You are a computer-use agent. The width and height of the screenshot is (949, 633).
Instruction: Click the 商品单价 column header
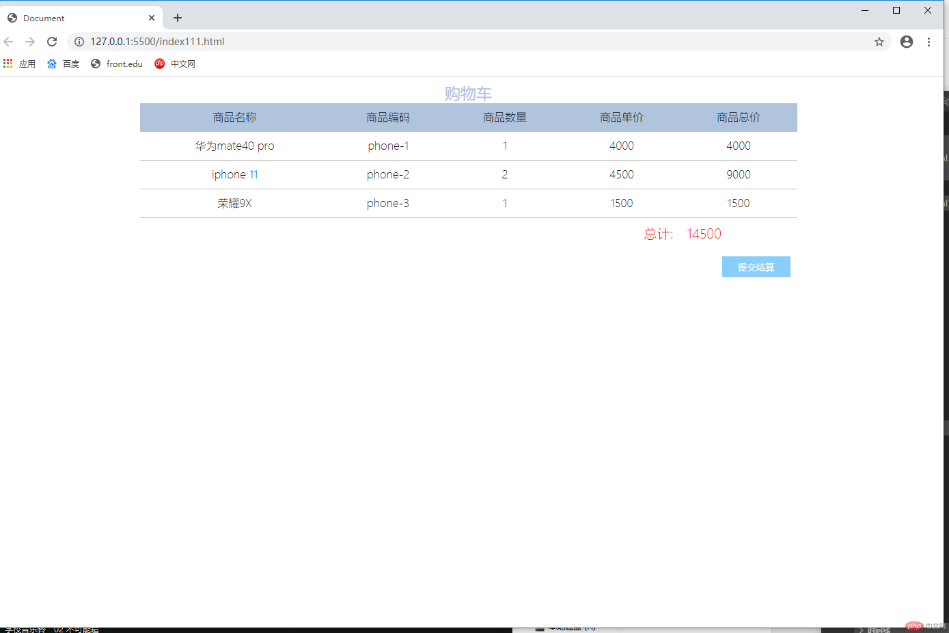tap(622, 118)
